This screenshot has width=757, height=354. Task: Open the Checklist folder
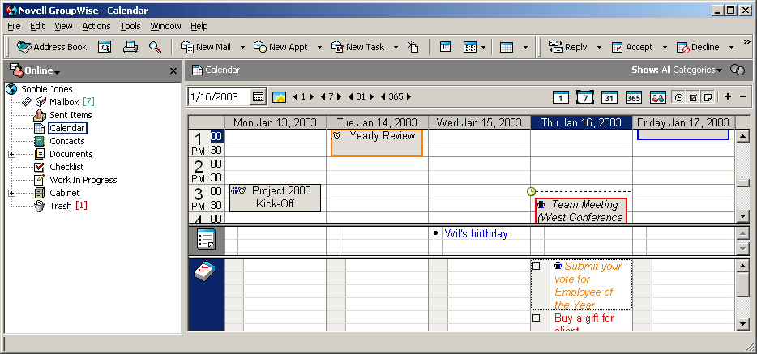[66, 167]
